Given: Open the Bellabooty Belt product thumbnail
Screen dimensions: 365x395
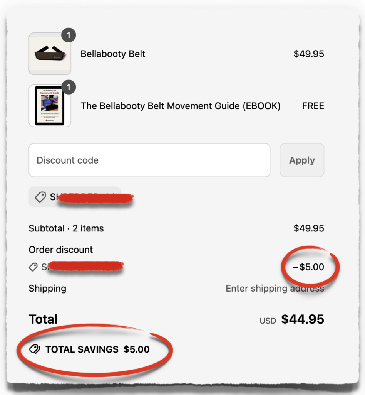Looking at the screenshot, I should [50, 54].
